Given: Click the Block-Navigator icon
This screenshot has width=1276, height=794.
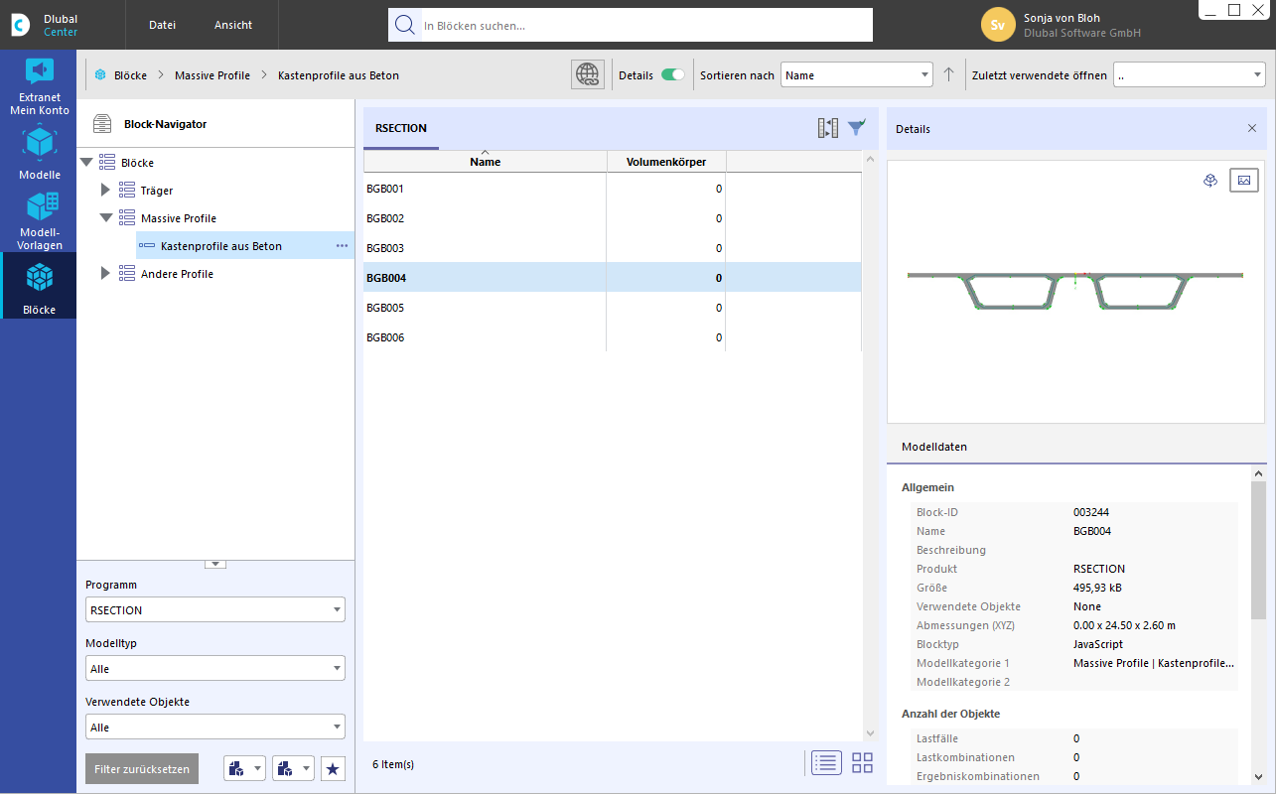Looking at the screenshot, I should coord(102,124).
